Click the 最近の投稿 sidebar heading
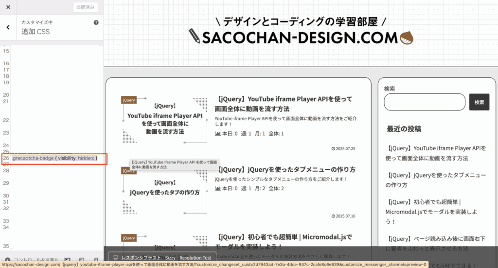 [404, 129]
